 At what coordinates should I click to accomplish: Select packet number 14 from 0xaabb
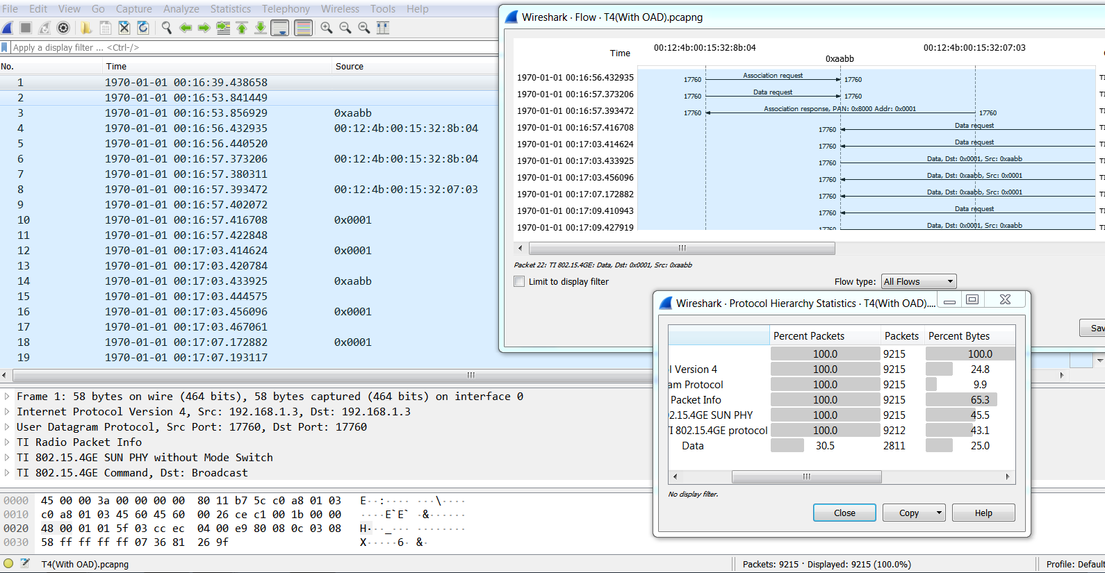pos(250,281)
